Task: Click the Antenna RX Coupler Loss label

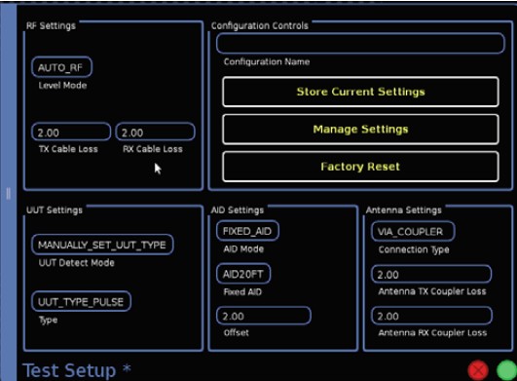Action: (x=432, y=333)
